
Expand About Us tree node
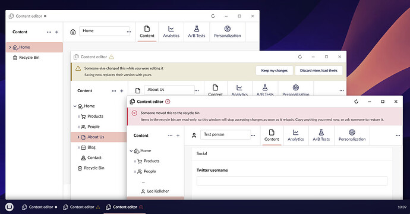[78, 137]
